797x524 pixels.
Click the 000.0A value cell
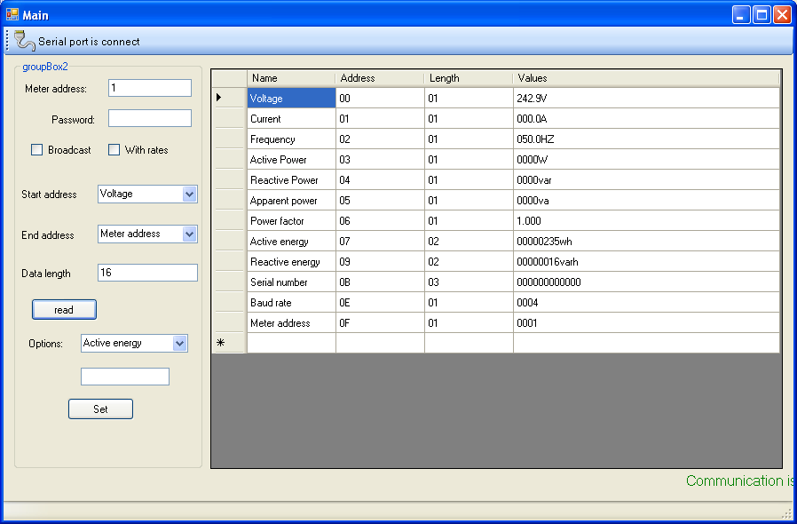(646, 118)
